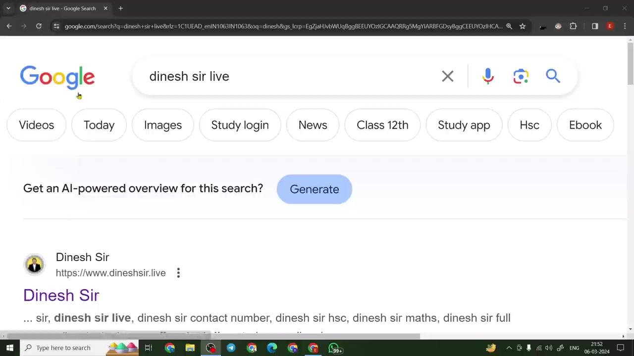The width and height of the screenshot is (634, 356).
Task: Select the Hsc chip
Action: [529, 125]
